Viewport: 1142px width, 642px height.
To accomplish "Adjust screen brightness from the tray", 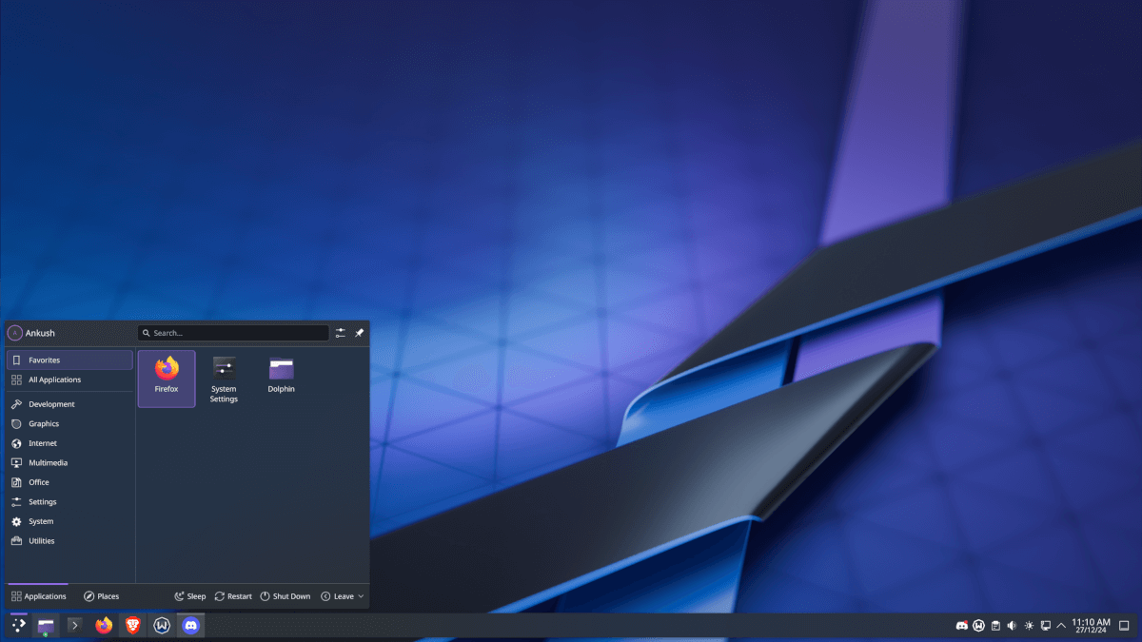I will [1029, 625].
